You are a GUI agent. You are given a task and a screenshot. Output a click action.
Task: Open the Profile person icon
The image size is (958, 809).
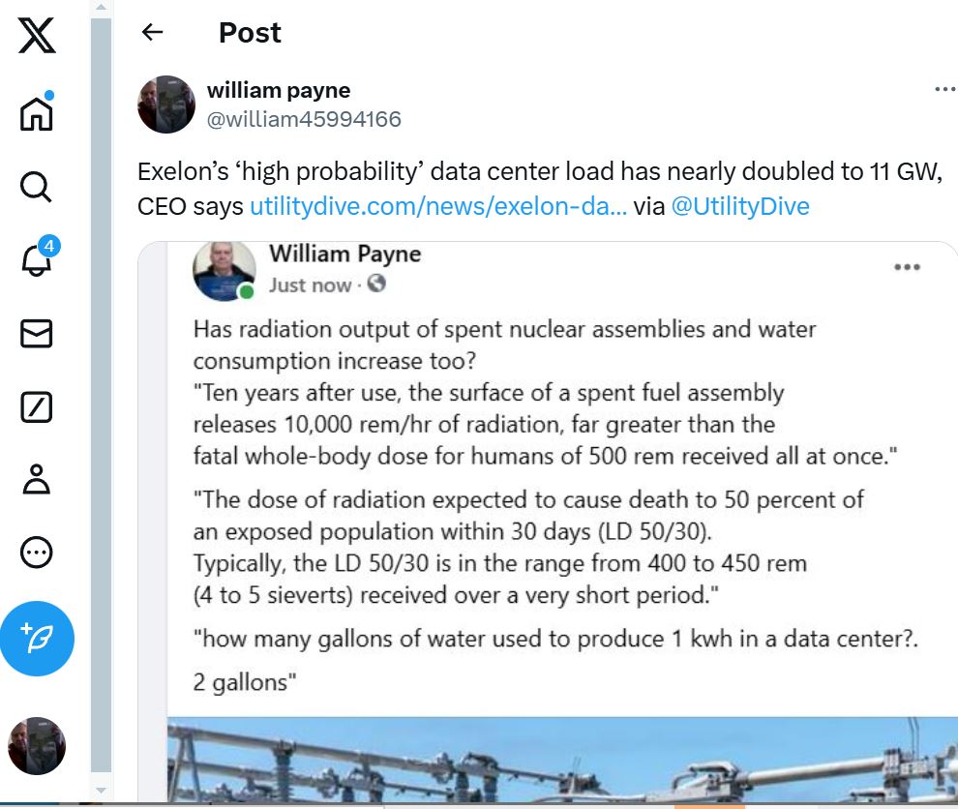click(x=36, y=480)
